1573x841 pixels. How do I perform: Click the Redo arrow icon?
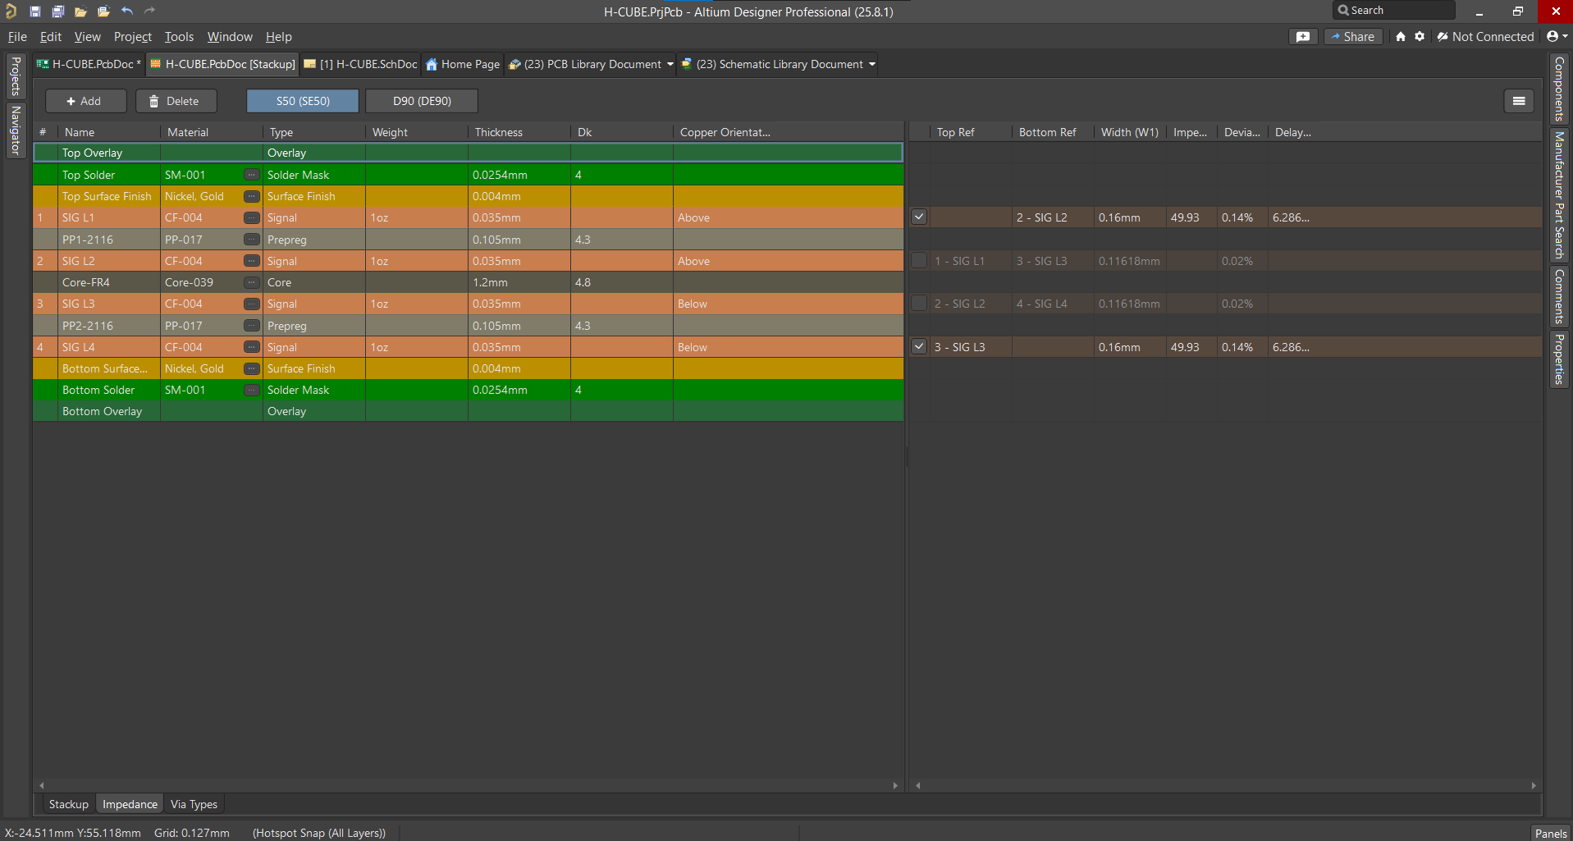click(149, 11)
